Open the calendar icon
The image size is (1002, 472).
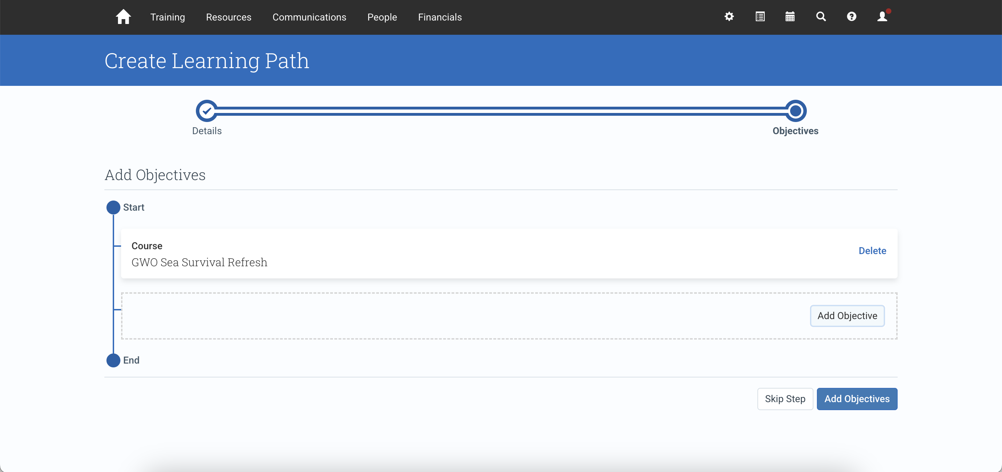coord(790,17)
